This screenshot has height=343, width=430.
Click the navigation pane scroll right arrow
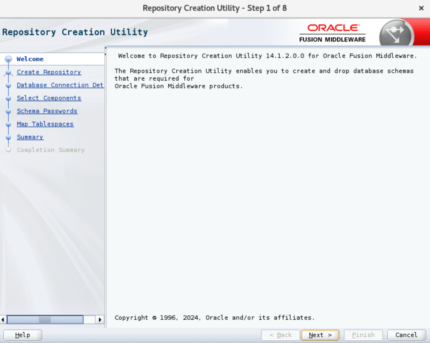[x=100, y=320]
